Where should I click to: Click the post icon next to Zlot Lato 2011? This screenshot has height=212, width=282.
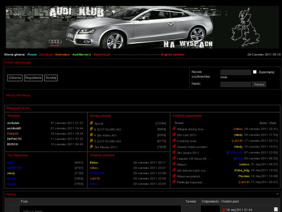(x=174, y=135)
